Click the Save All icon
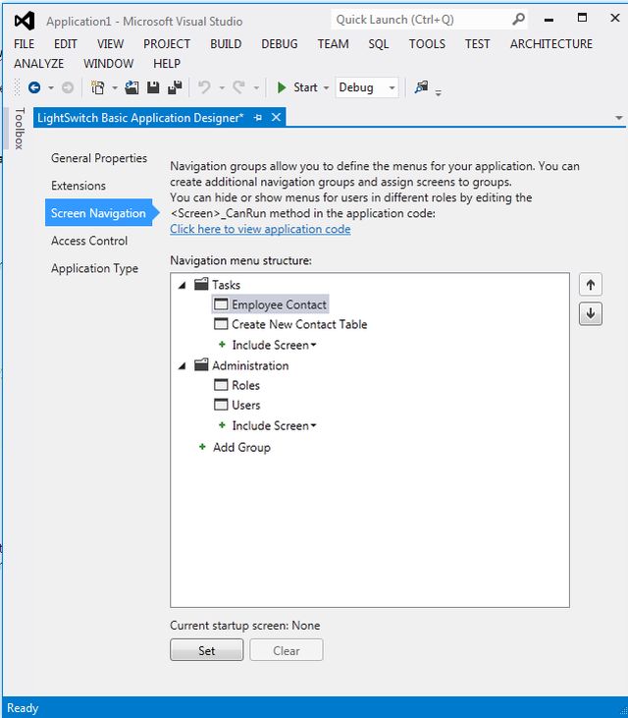628x718 pixels. click(175, 87)
